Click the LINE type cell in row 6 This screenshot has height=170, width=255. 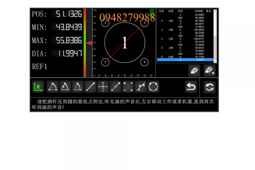[x=171, y=57]
